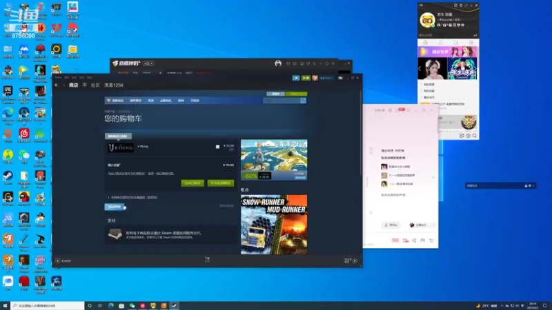
Task: Open the NetEase Cloud Music desktop shortcut
Action: point(24,135)
